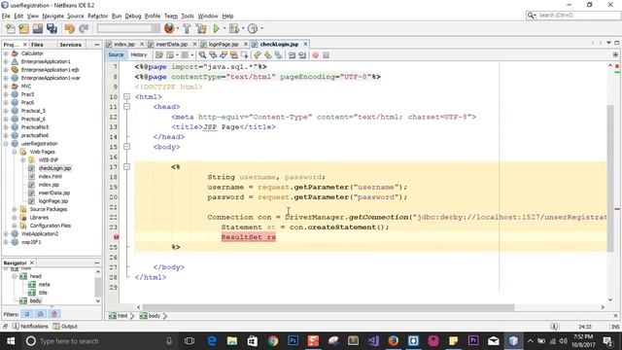The image size is (622, 350).
Task: Collapse the userRegistration project node
Action: point(6,144)
